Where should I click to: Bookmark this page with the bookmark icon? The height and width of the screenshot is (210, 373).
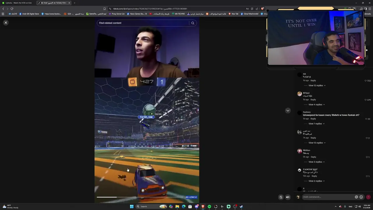(x=104, y=9)
